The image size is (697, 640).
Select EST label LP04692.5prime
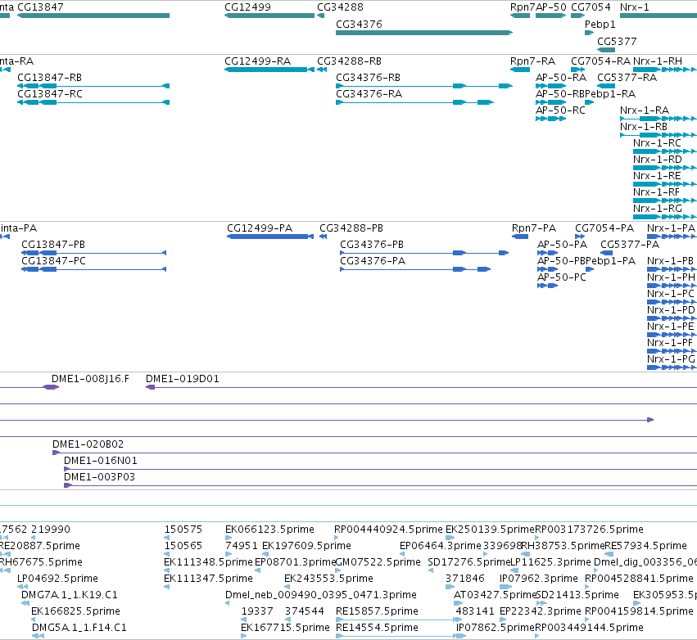[57, 579]
